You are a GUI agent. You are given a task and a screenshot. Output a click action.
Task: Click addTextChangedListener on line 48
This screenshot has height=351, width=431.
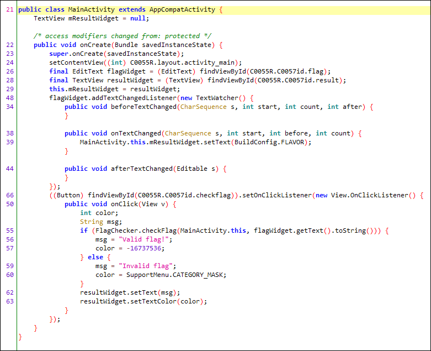pyautogui.click(x=134, y=98)
